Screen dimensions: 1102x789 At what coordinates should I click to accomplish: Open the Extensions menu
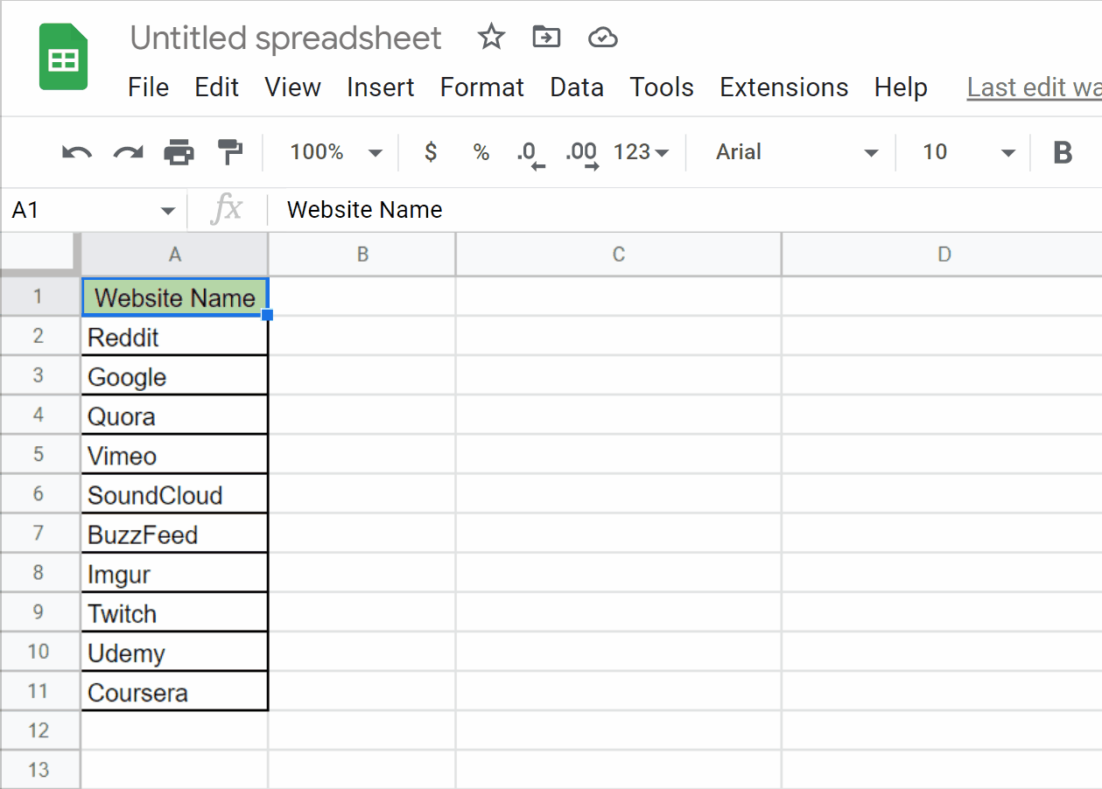[x=783, y=87]
